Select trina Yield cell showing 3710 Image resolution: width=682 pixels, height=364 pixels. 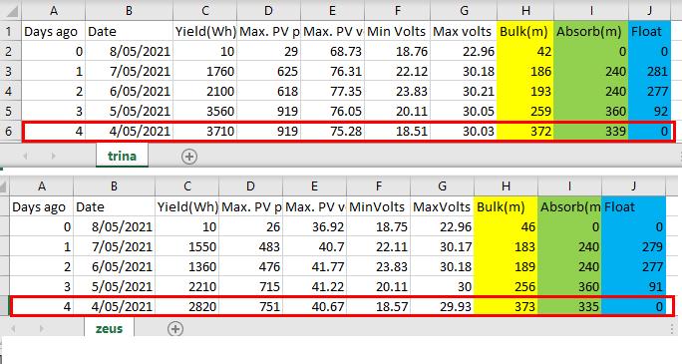205,131
